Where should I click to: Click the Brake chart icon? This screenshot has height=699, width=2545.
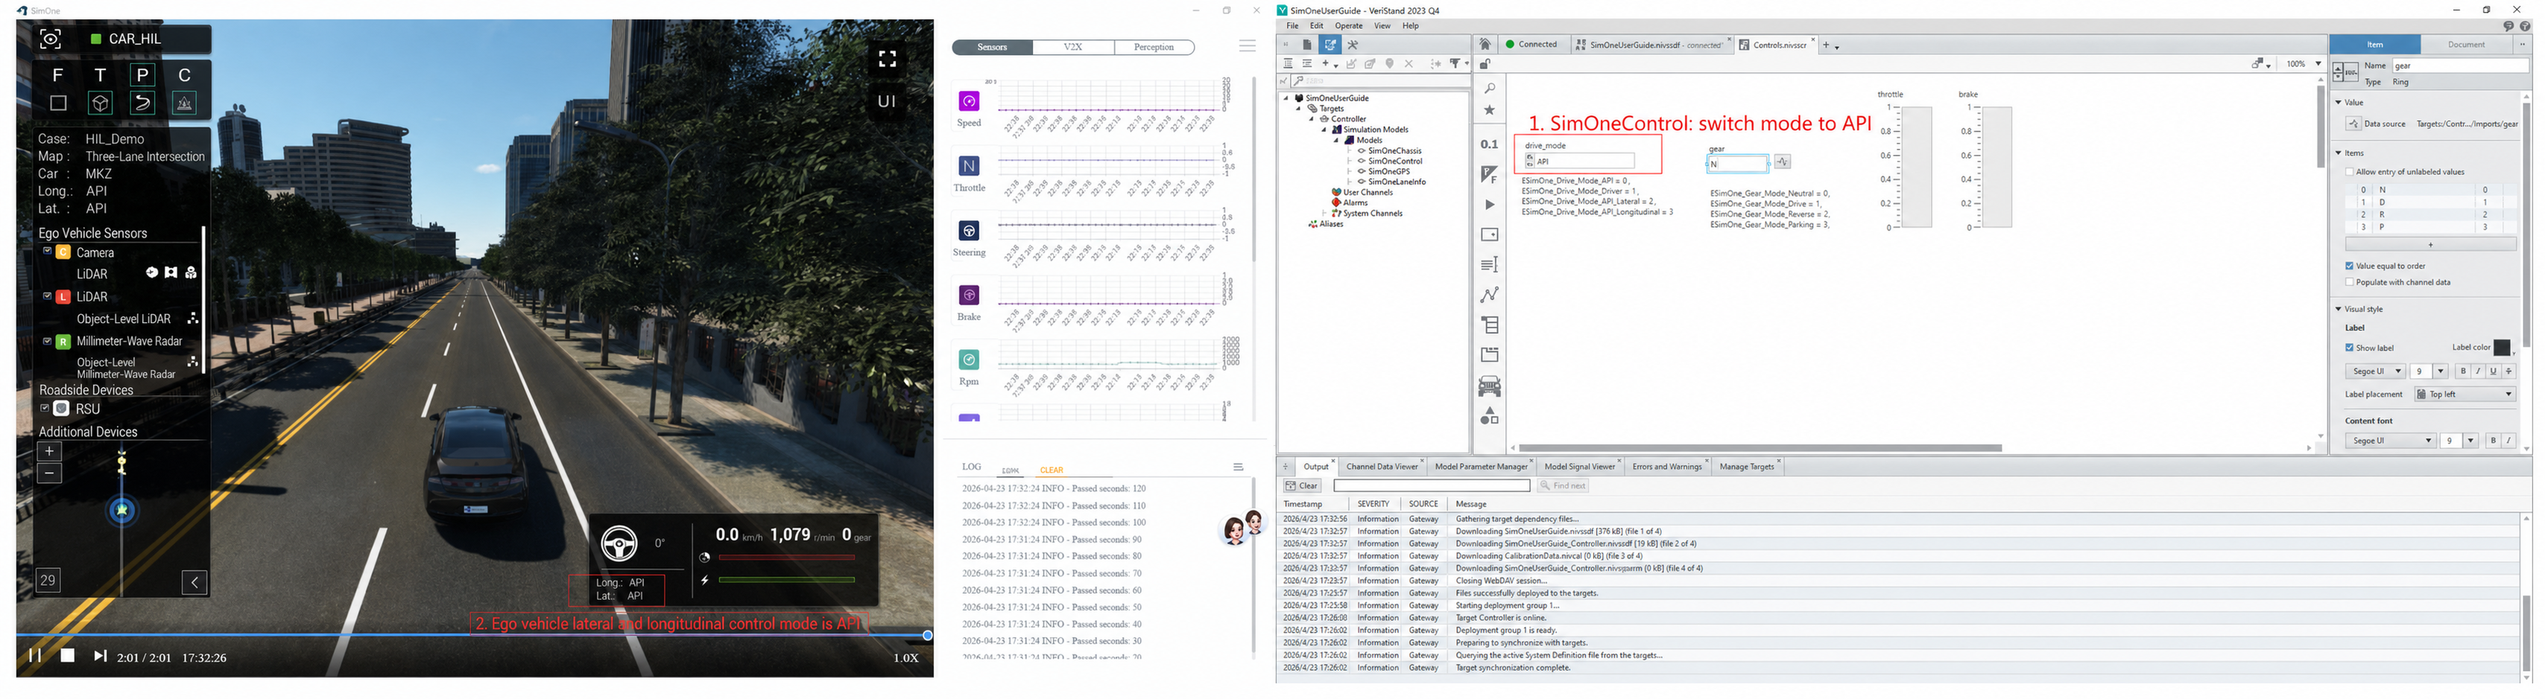click(970, 294)
